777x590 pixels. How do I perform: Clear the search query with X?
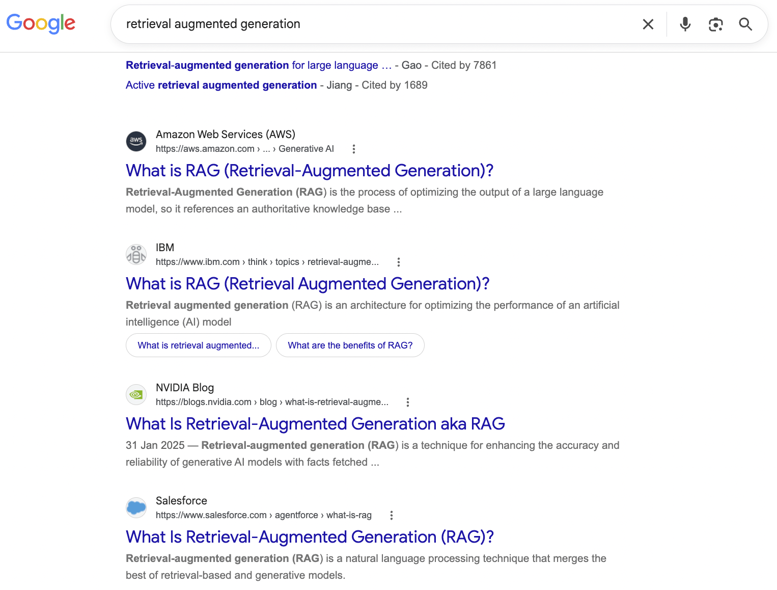click(x=648, y=24)
